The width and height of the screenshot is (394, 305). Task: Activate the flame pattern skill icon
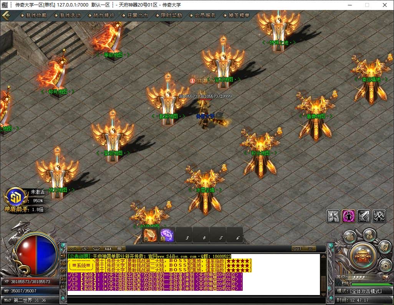click(x=379, y=216)
